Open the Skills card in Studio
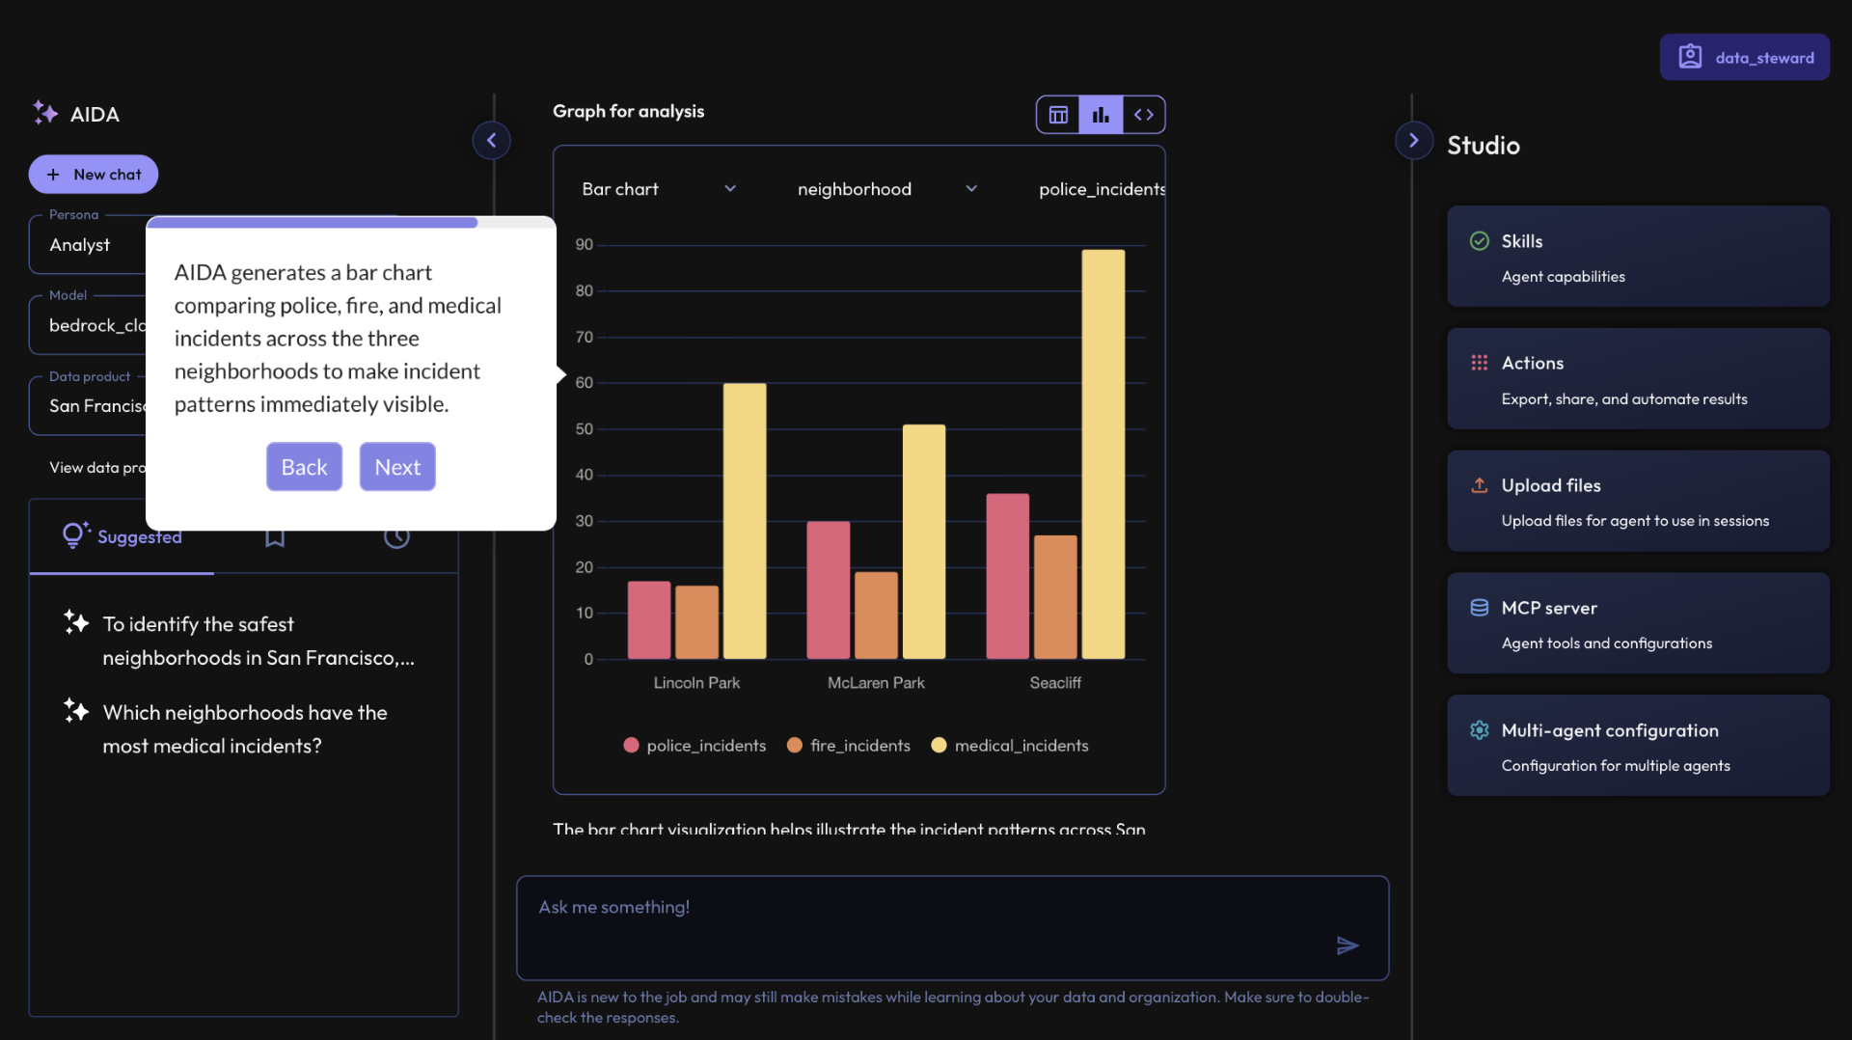The height and width of the screenshot is (1040, 1852). [x=1637, y=257]
